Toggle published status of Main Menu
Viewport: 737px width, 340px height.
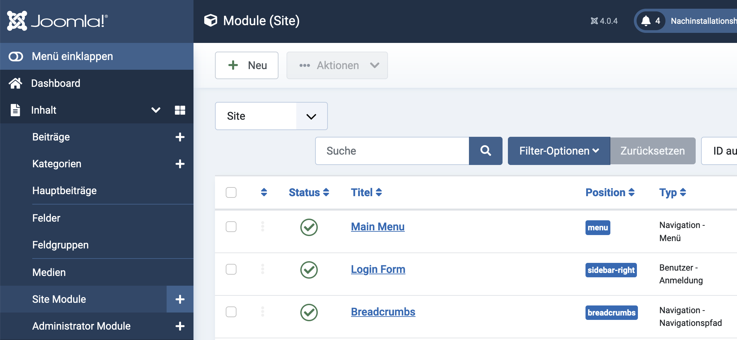tap(309, 227)
